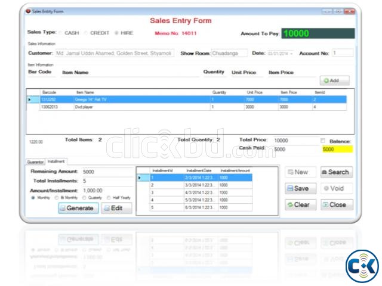Click the Save button with disk icon
The height and width of the screenshot is (286, 382).
tap(300, 188)
